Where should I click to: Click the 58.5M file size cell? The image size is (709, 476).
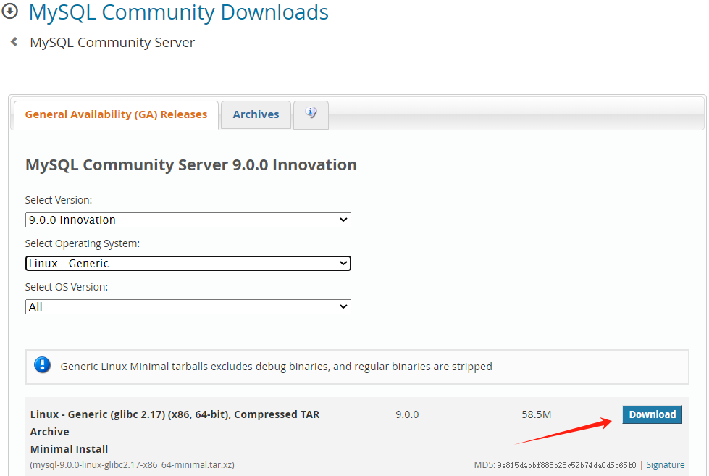pos(536,414)
